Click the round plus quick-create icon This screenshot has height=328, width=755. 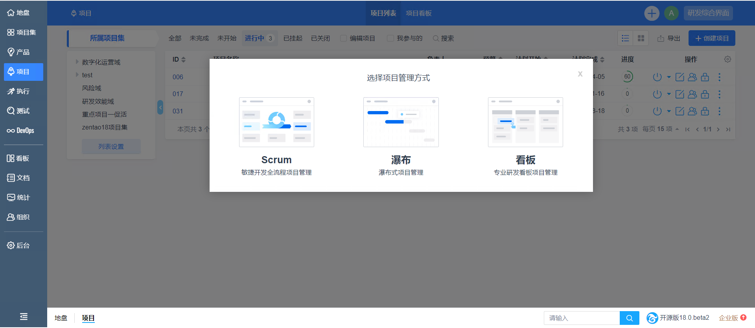tap(652, 13)
